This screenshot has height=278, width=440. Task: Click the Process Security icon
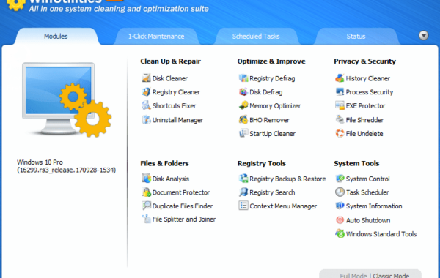[x=340, y=92]
